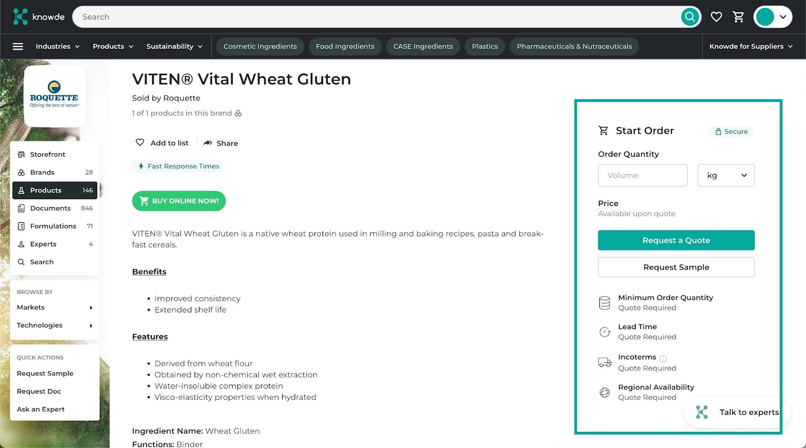Open the hamburger menu icon
The image size is (806, 448).
click(x=18, y=46)
